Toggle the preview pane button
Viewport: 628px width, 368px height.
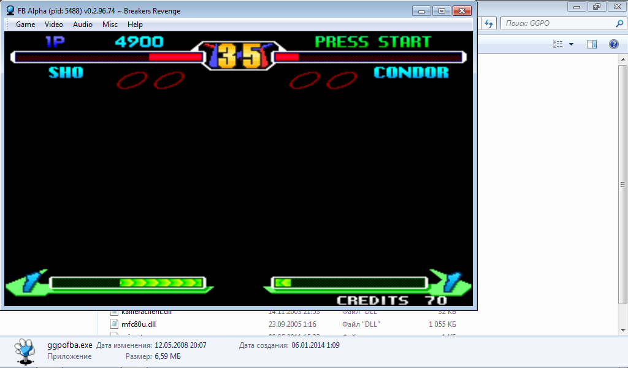[x=592, y=44]
